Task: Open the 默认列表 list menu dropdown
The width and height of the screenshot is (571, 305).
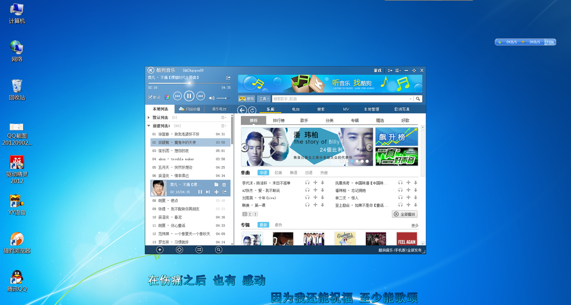Action: (223, 118)
